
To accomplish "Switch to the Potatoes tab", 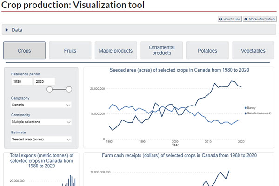I will 207,50.
